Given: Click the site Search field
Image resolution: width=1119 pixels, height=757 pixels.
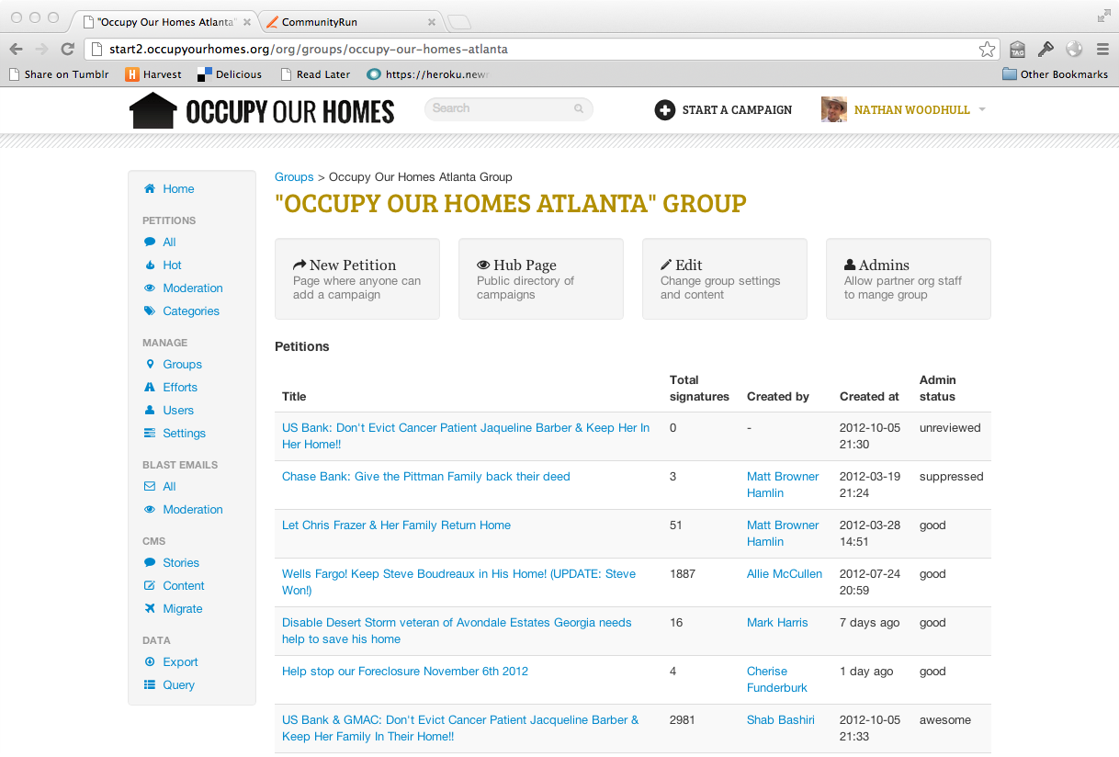Looking at the screenshot, I should [509, 109].
